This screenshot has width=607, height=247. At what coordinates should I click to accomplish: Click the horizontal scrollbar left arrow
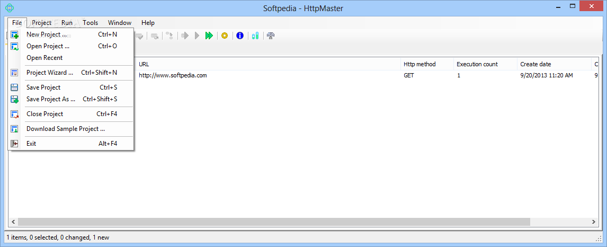[13, 222]
